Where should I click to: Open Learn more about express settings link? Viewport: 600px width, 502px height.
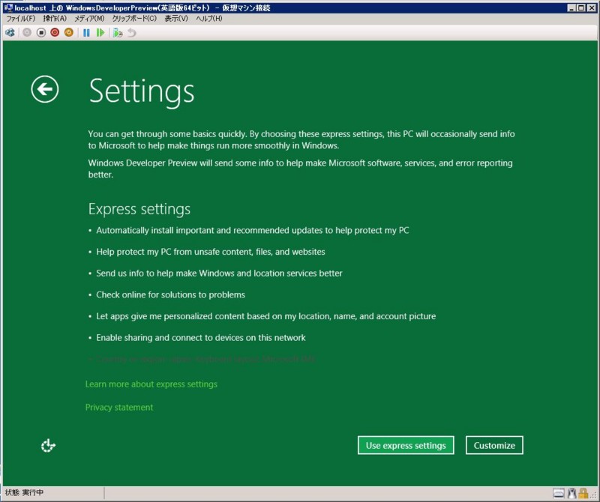point(151,384)
